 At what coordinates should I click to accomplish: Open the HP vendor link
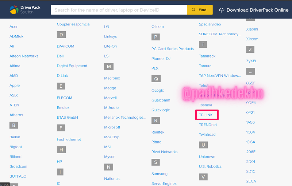pos(59,162)
